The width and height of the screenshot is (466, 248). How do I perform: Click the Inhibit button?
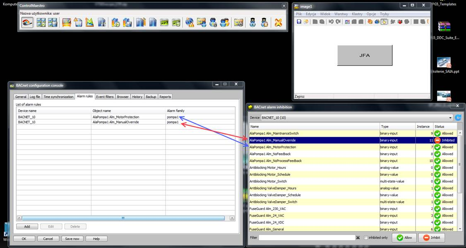pyautogui.click(x=432, y=238)
